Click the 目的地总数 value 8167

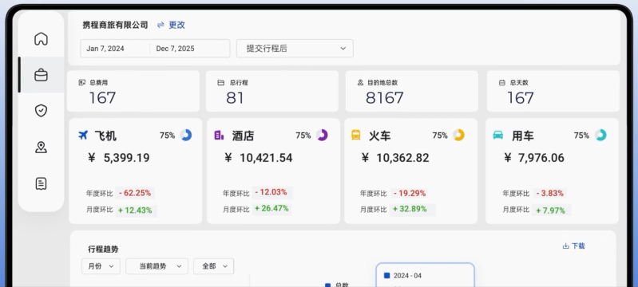(385, 98)
